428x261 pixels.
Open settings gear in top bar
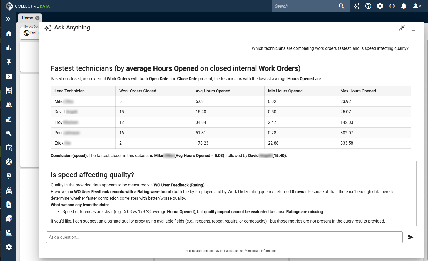pos(380,6)
